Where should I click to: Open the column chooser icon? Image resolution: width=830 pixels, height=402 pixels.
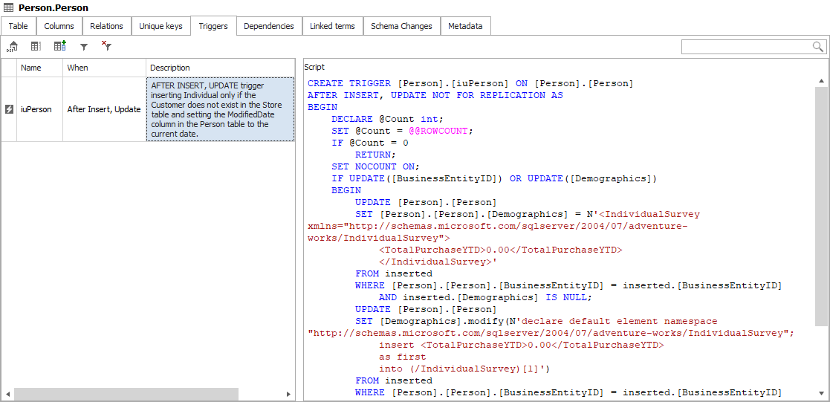[36, 47]
